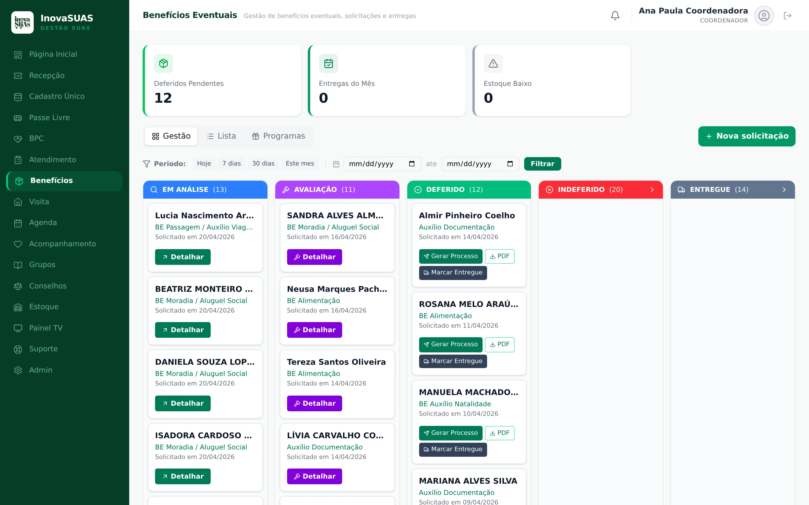Click the BPC heart-handshake icon
The width and height of the screenshot is (809, 505).
[18, 139]
